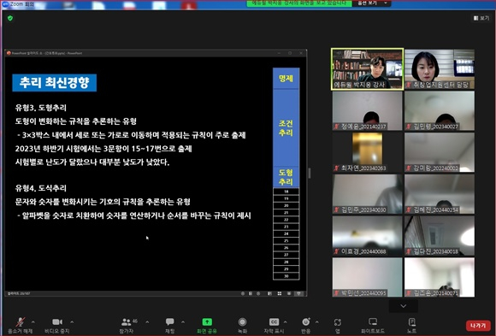
Task: Expand video options arrow beside camera
Action: click(x=72, y=322)
